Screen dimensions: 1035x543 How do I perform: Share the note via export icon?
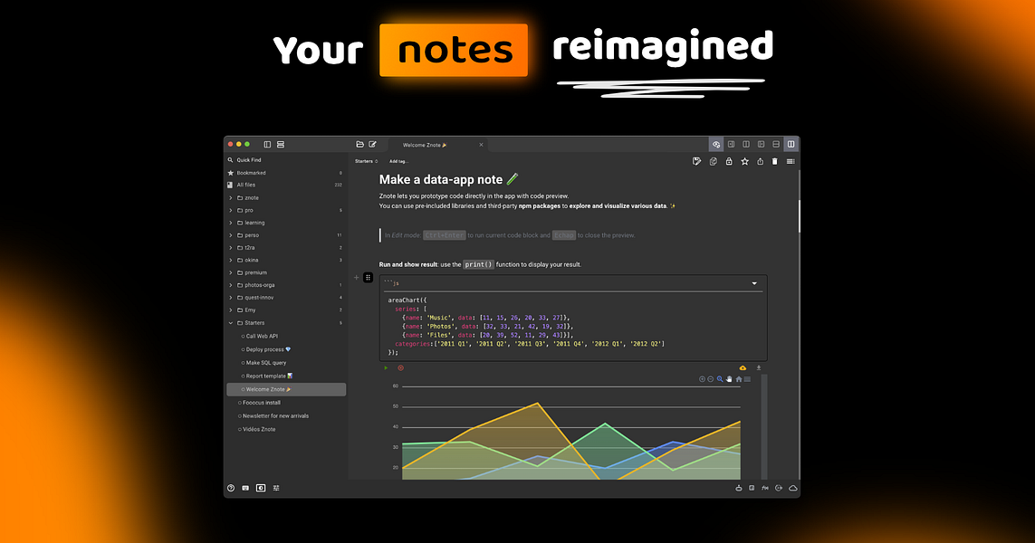click(x=760, y=162)
